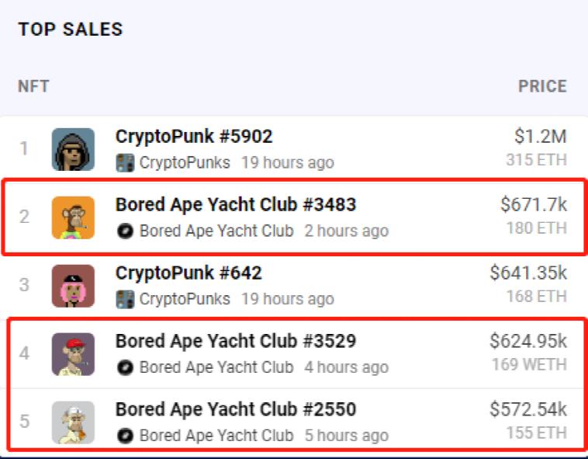
Task: Click the NFT column header
Action: (33, 86)
